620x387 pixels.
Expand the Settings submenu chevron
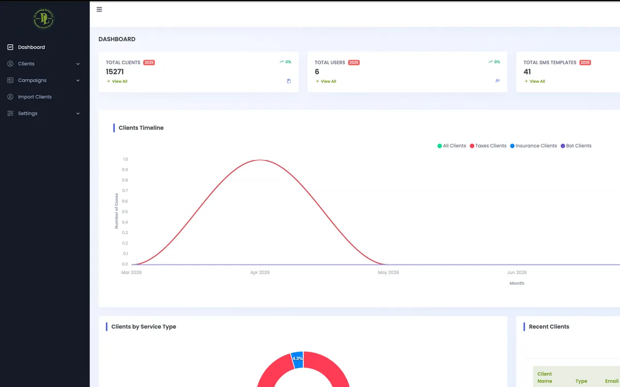[x=78, y=114]
